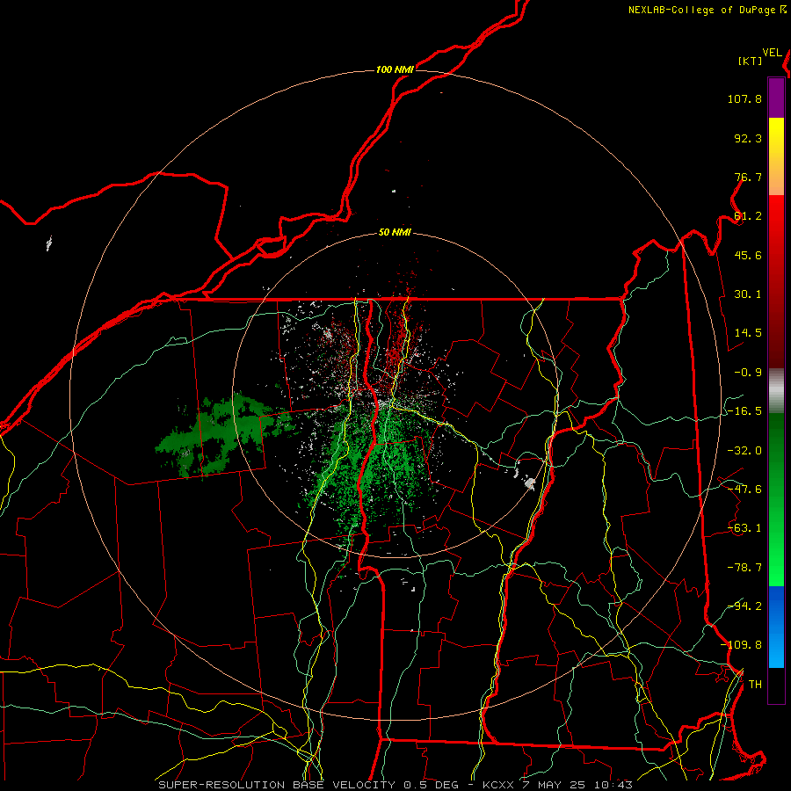Click the [KT] units label
Viewport: 791px width, 791px height.
(751, 61)
